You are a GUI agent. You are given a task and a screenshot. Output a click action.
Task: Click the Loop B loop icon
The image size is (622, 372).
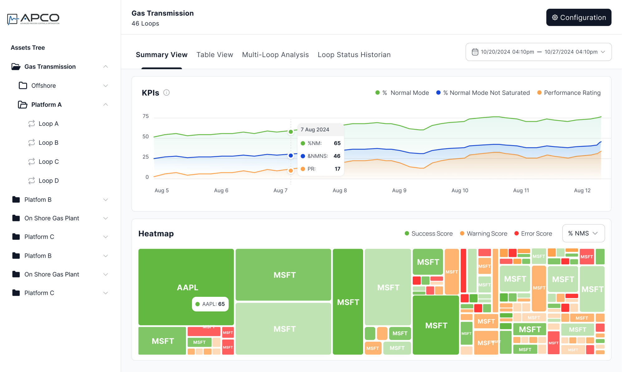coord(32,143)
